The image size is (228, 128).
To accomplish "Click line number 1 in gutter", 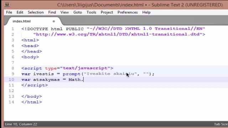I will 13,29.
